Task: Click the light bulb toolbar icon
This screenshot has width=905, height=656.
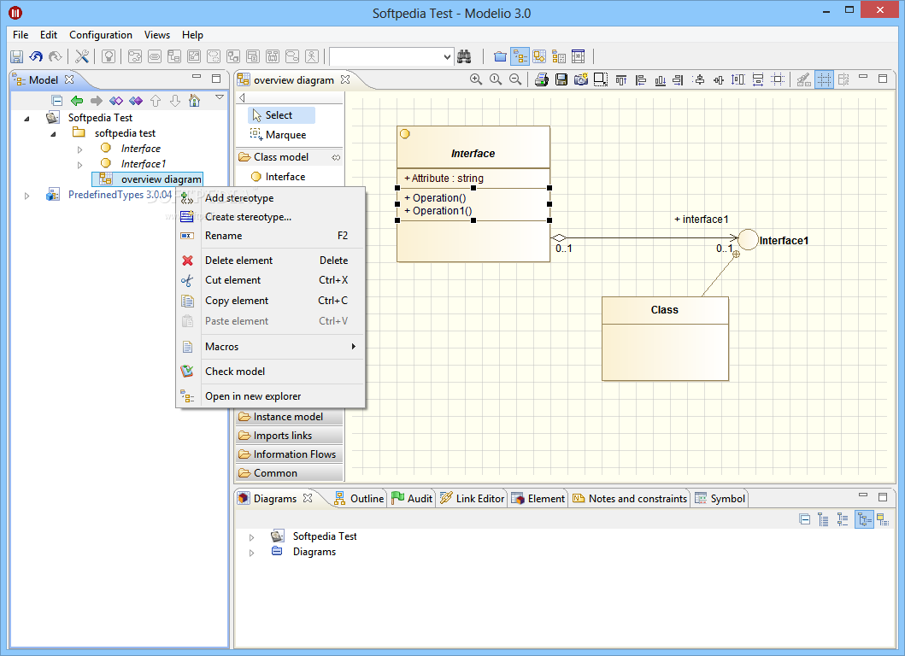Action: 109,56
